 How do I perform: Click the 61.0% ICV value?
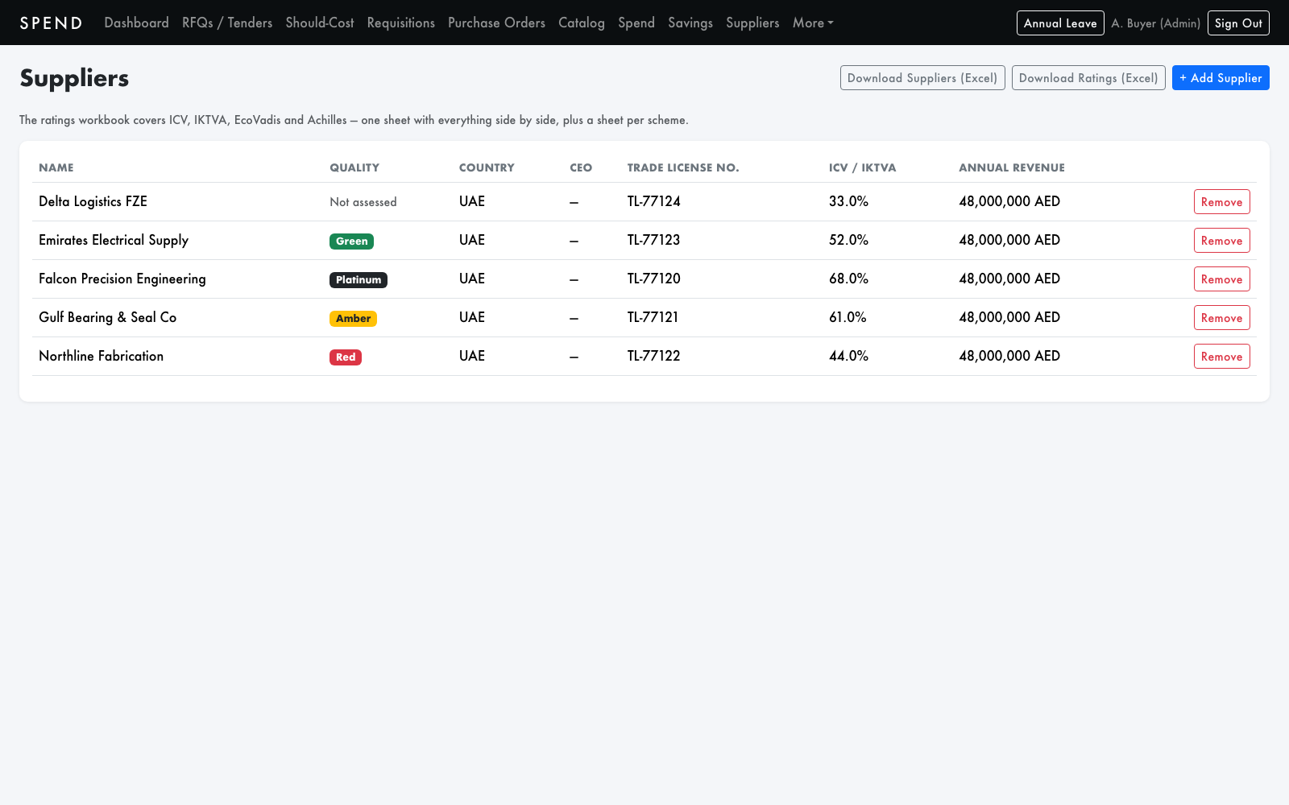(848, 317)
